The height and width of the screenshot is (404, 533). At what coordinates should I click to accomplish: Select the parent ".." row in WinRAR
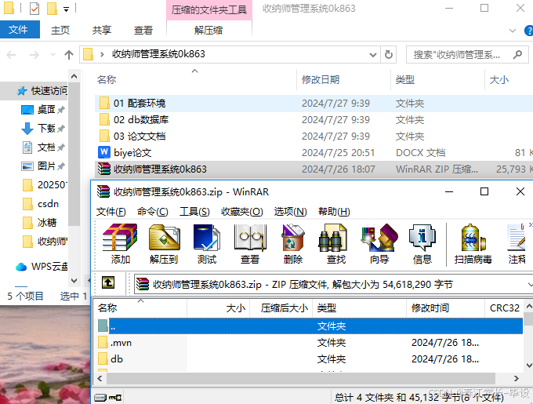(310, 326)
